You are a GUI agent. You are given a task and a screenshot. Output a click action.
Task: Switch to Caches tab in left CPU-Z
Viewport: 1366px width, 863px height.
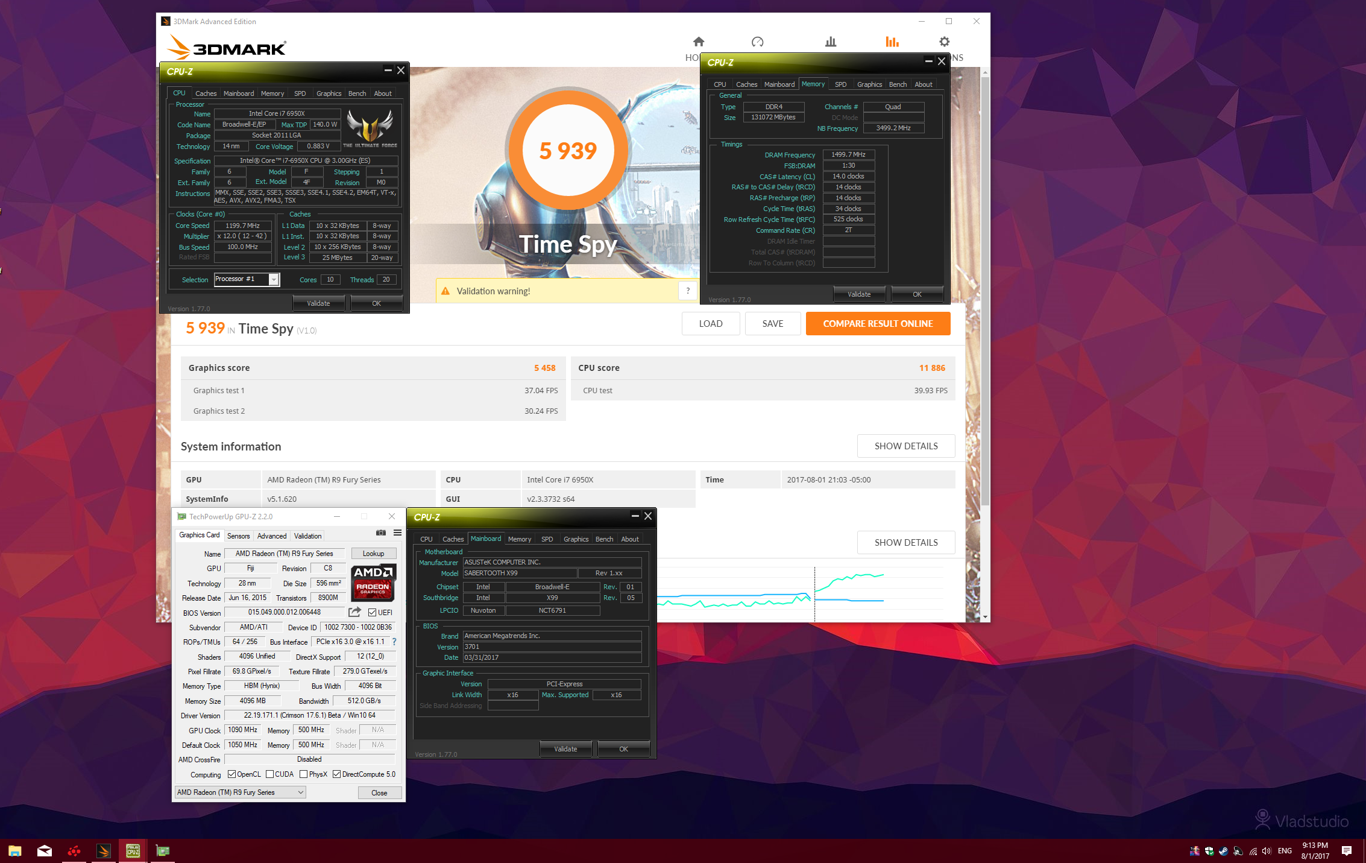pos(206,93)
